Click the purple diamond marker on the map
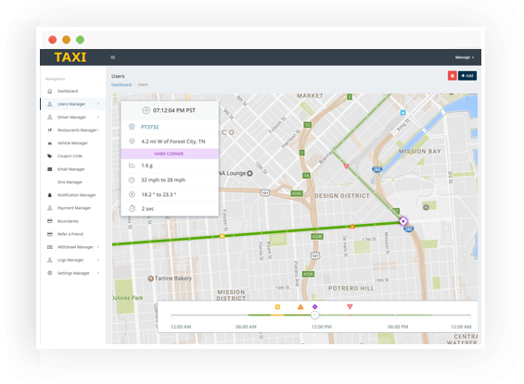 pos(403,221)
